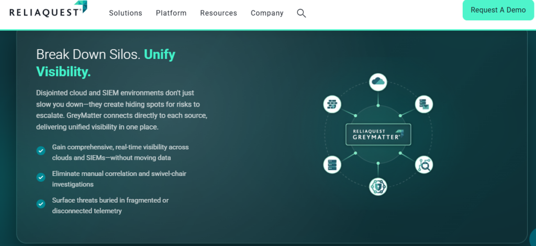Image resolution: width=536 pixels, height=246 pixels.
Task: Click the "Surface threats buried in fragmented" text
Action: pyautogui.click(x=110, y=205)
